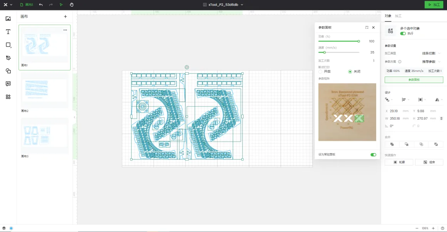Click the power value field 100
Screen dimensions: 447x232
pyautogui.click(x=372, y=41)
